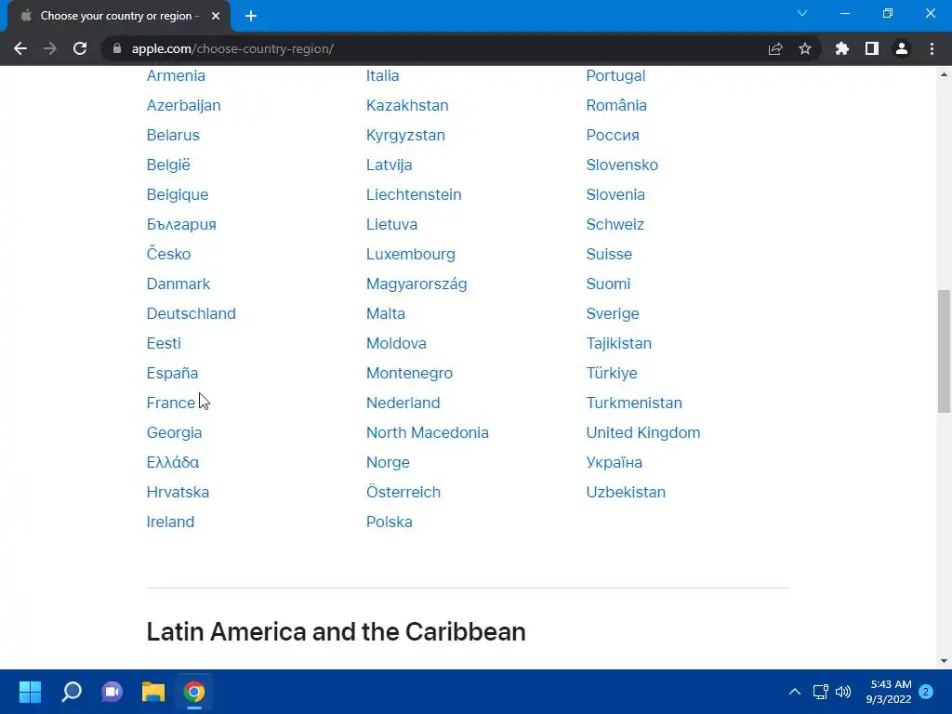Open clock and date panel
The image size is (952, 714).
(x=889, y=692)
